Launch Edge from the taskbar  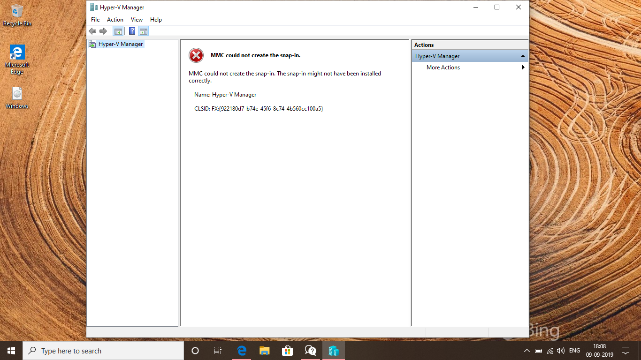point(242,351)
